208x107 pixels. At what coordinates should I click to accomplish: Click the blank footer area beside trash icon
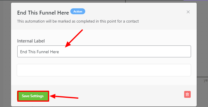117,96
